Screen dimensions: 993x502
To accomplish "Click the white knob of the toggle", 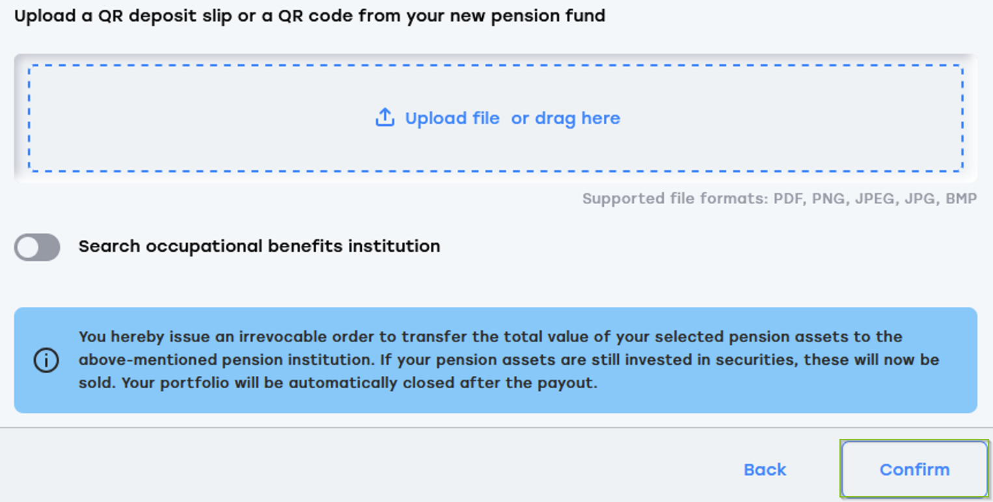I will pos(28,247).
